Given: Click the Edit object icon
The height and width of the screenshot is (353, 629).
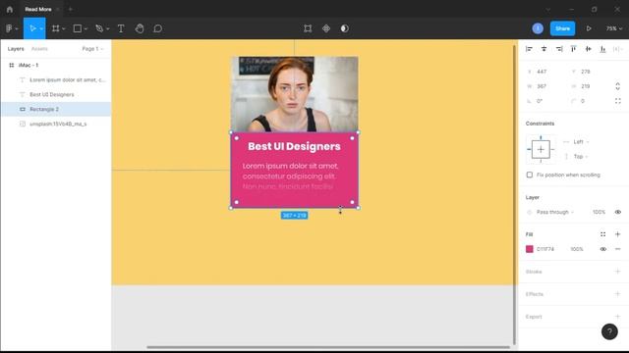Looking at the screenshot, I should point(308,28).
